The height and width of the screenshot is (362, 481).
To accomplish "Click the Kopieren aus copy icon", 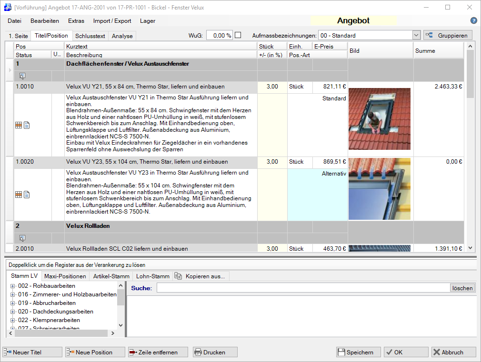I will [178, 276].
